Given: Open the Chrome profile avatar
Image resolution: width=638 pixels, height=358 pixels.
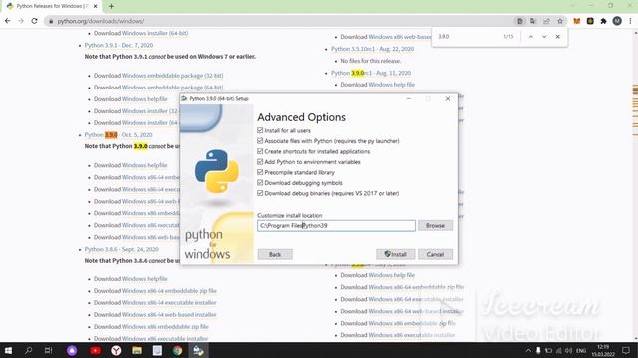Looking at the screenshot, I should [617, 21].
